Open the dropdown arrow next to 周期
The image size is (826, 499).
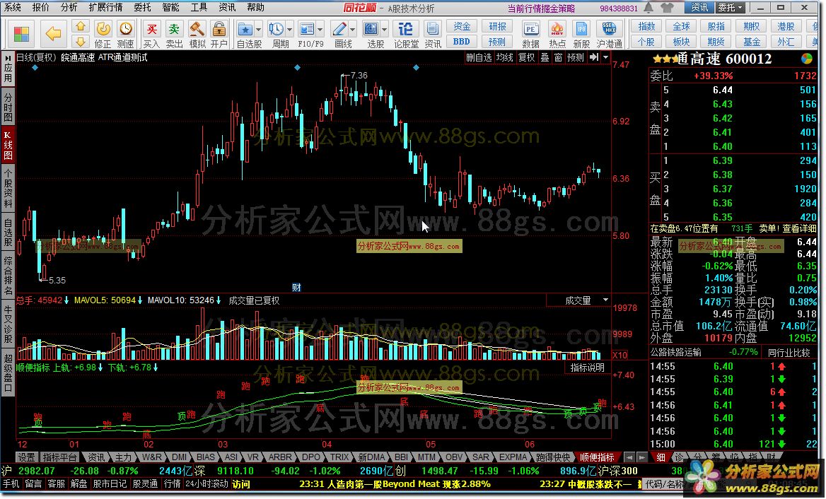coord(289,30)
